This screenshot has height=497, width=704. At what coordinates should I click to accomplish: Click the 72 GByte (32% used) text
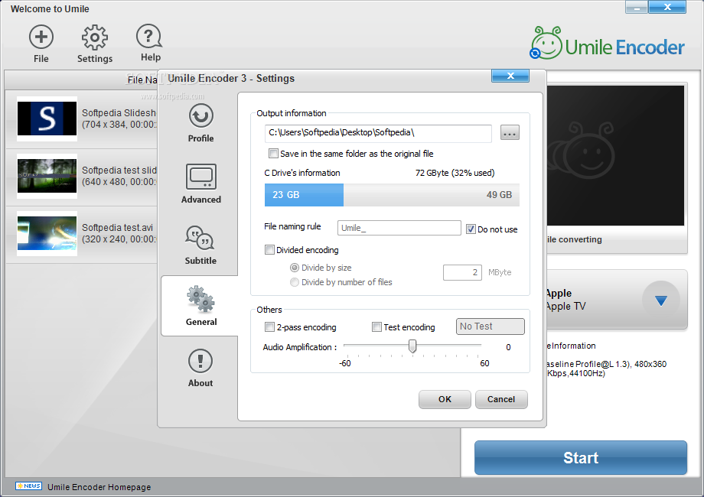point(455,173)
